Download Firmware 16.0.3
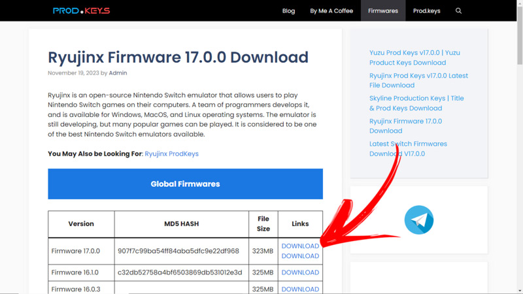This screenshot has height=294, width=523. tap(300, 289)
